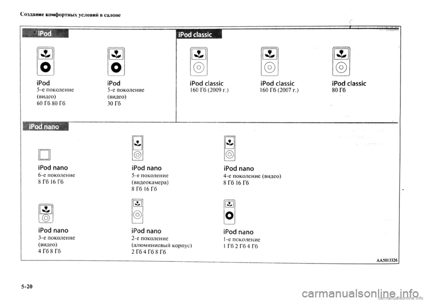The width and height of the screenshot is (426, 301).
Task: Click the iPod device icon for 30 Гб
Action: coord(116,61)
